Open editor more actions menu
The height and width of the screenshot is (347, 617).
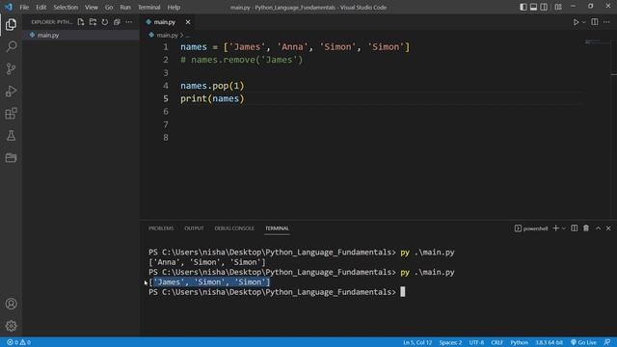[x=606, y=22]
